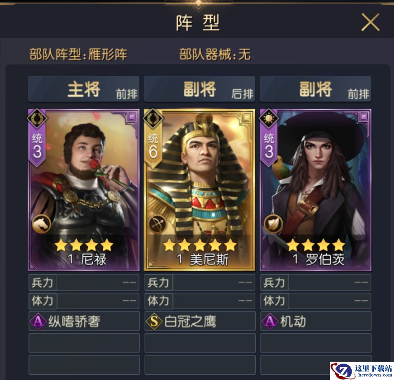Image resolution: width=394 pixels, height=380 pixels.
Task: Tap the sun emblem badge on 罗伯茨's card
Action: [269, 118]
